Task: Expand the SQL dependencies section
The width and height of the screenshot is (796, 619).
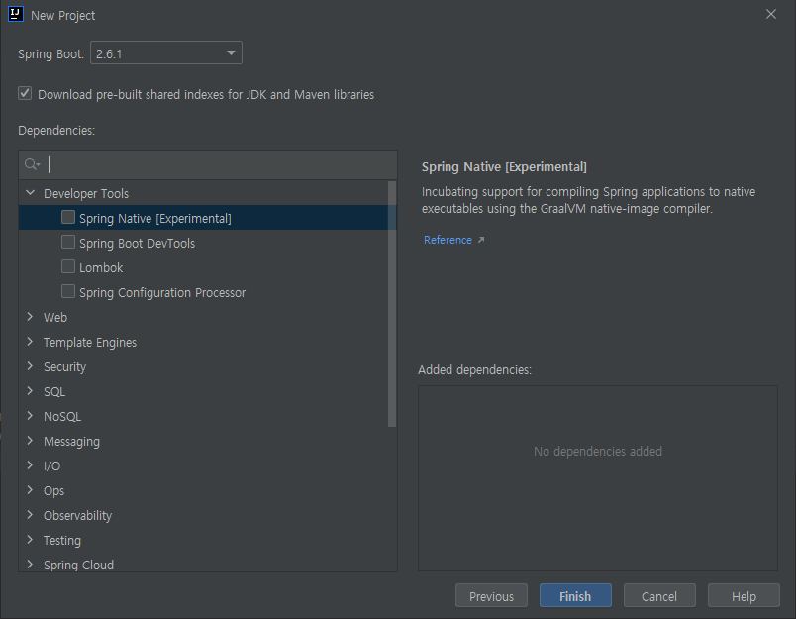Action: coord(30,391)
